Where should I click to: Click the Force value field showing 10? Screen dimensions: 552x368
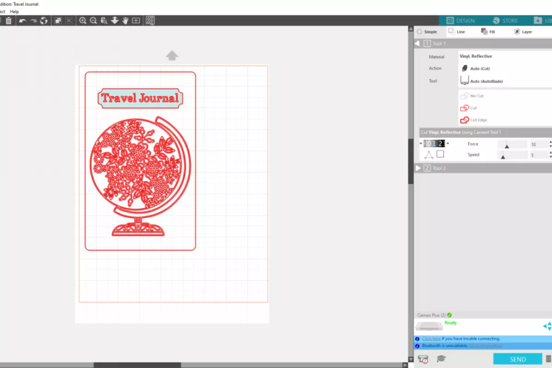539,144
